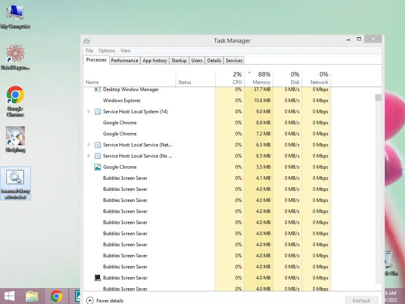Sort by the Network column header
405x304 pixels.
(x=316, y=78)
